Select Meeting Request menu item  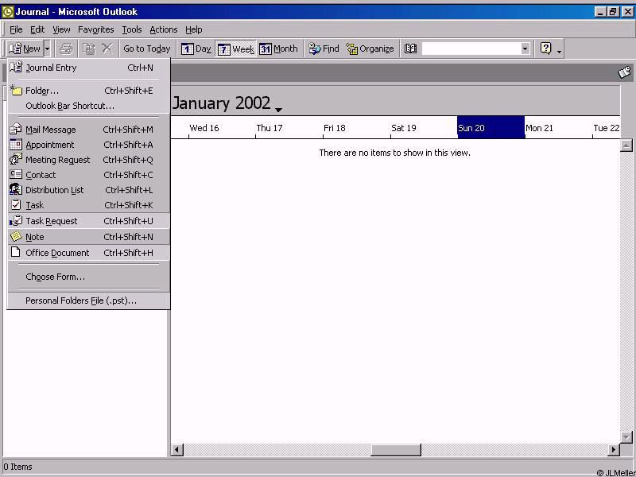tap(88, 160)
